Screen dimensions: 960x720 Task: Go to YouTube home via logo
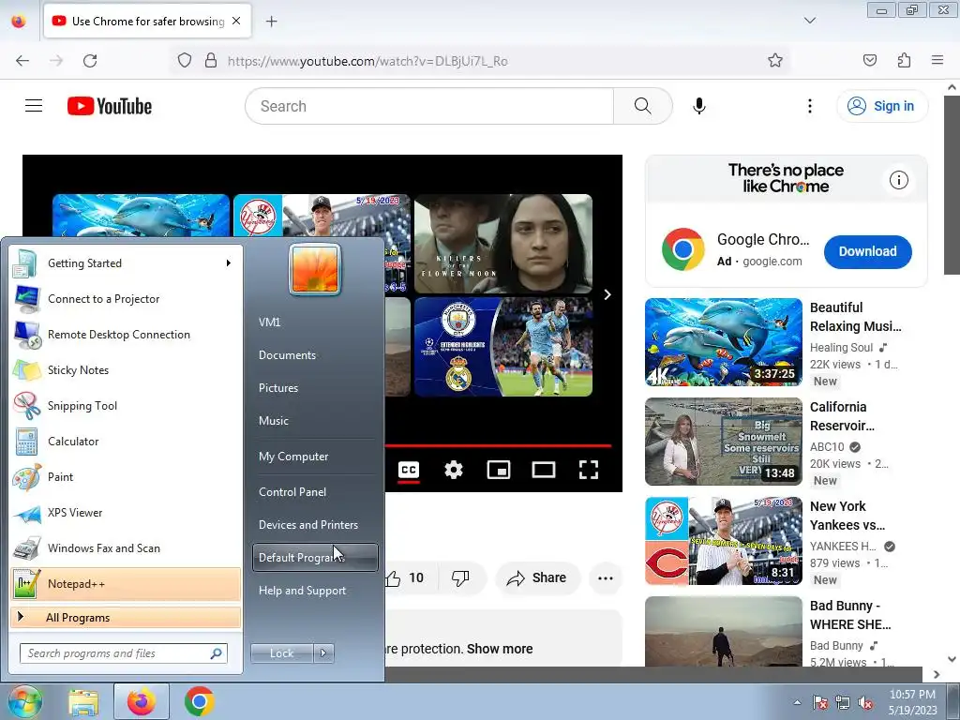click(x=110, y=106)
